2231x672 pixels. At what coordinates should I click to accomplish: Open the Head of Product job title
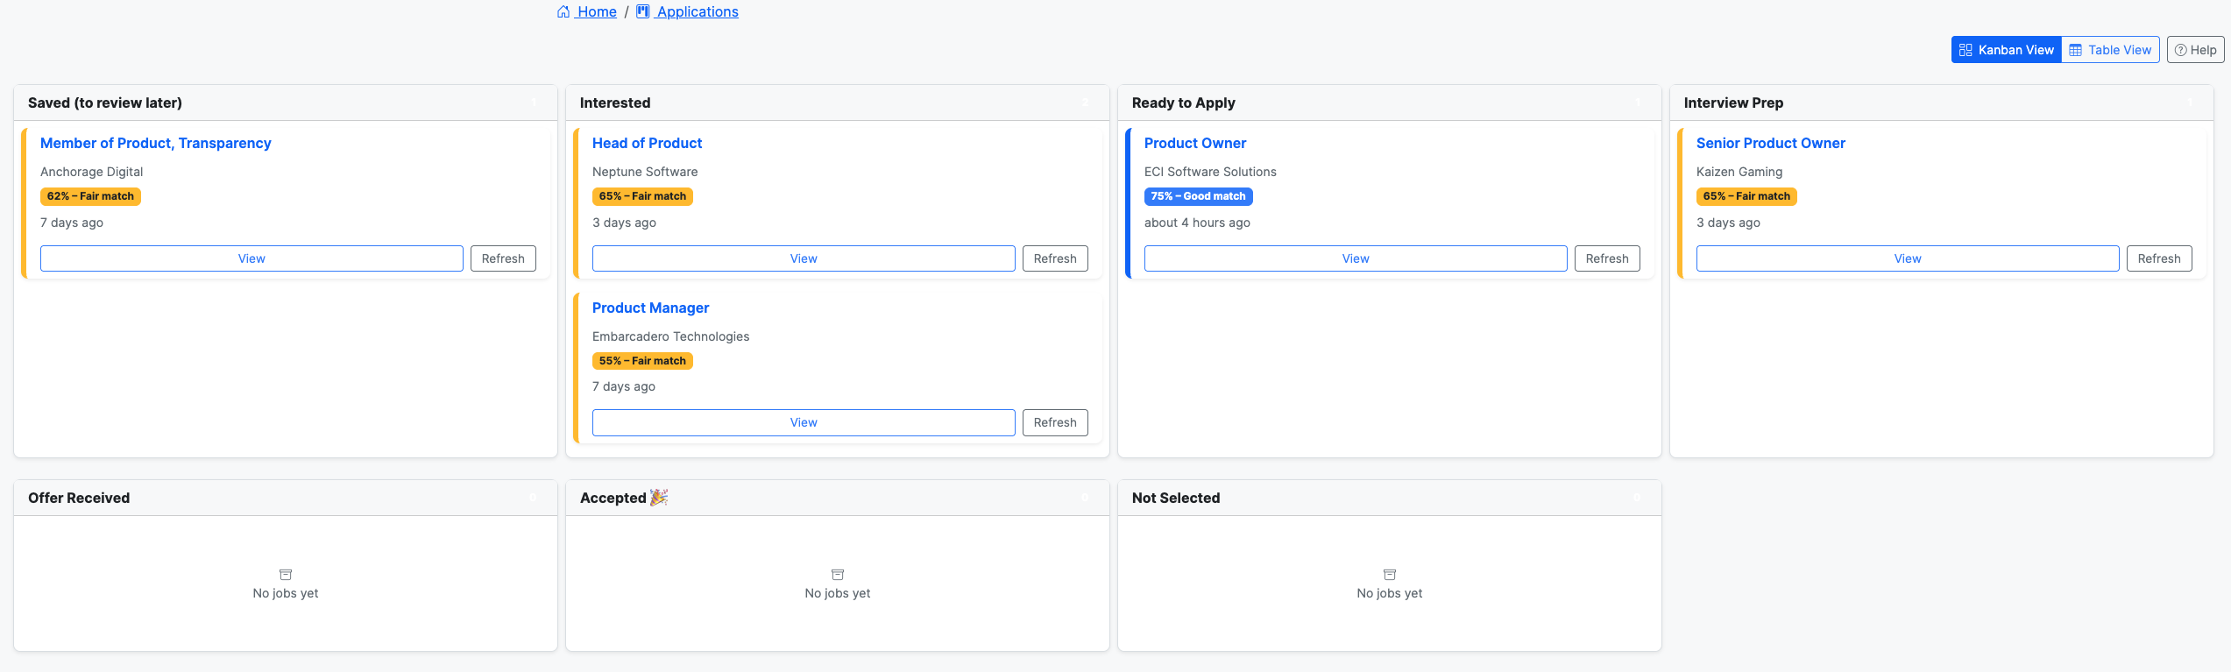(x=647, y=143)
